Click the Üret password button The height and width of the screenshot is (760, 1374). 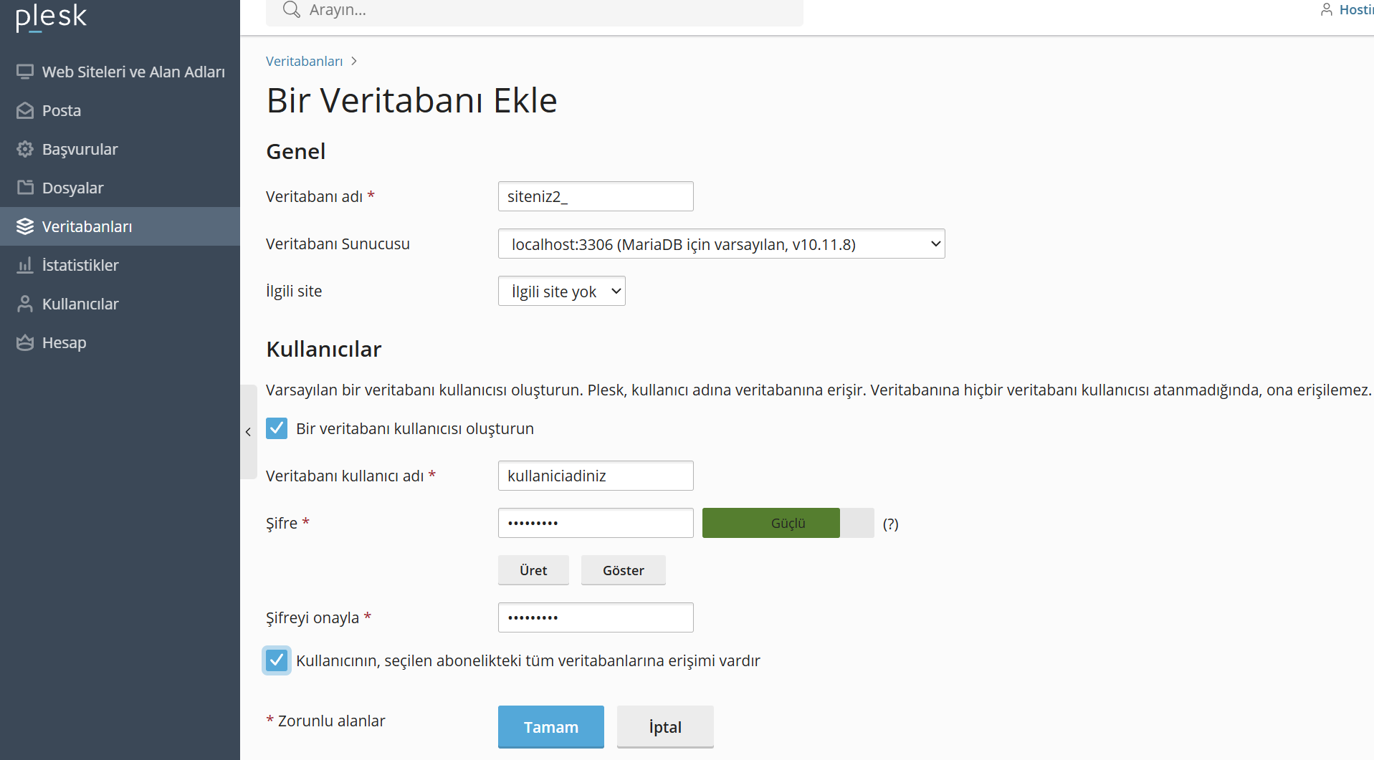click(533, 570)
